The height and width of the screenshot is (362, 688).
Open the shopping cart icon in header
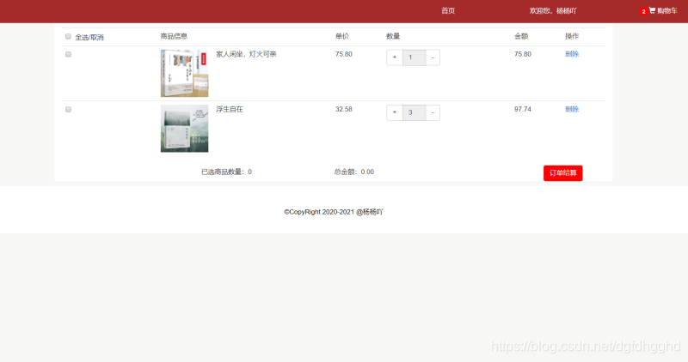tap(652, 10)
